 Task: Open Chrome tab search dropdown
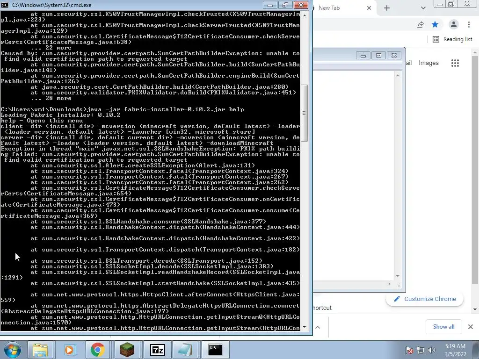[x=423, y=8]
